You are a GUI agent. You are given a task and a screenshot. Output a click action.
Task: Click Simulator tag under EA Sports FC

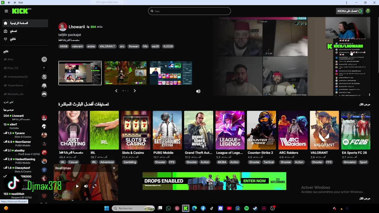click(350, 162)
